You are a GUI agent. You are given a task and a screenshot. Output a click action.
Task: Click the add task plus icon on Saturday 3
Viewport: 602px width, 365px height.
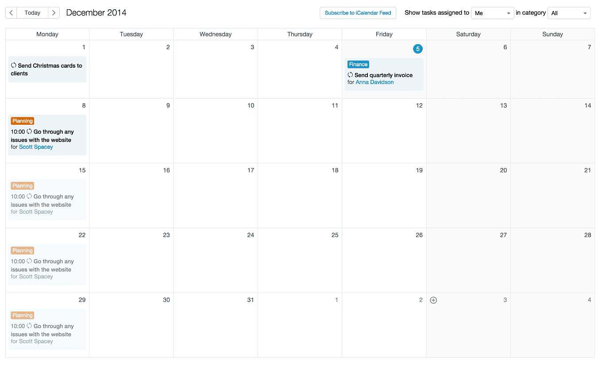point(433,300)
